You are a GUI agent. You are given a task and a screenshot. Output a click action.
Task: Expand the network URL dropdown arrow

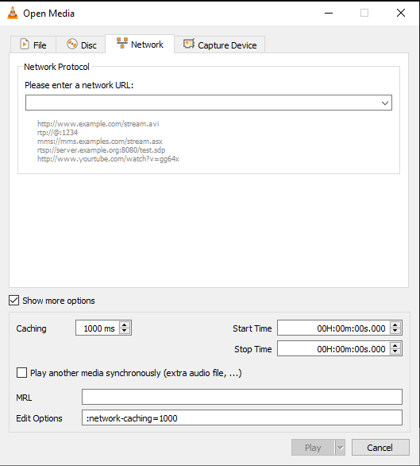(385, 103)
